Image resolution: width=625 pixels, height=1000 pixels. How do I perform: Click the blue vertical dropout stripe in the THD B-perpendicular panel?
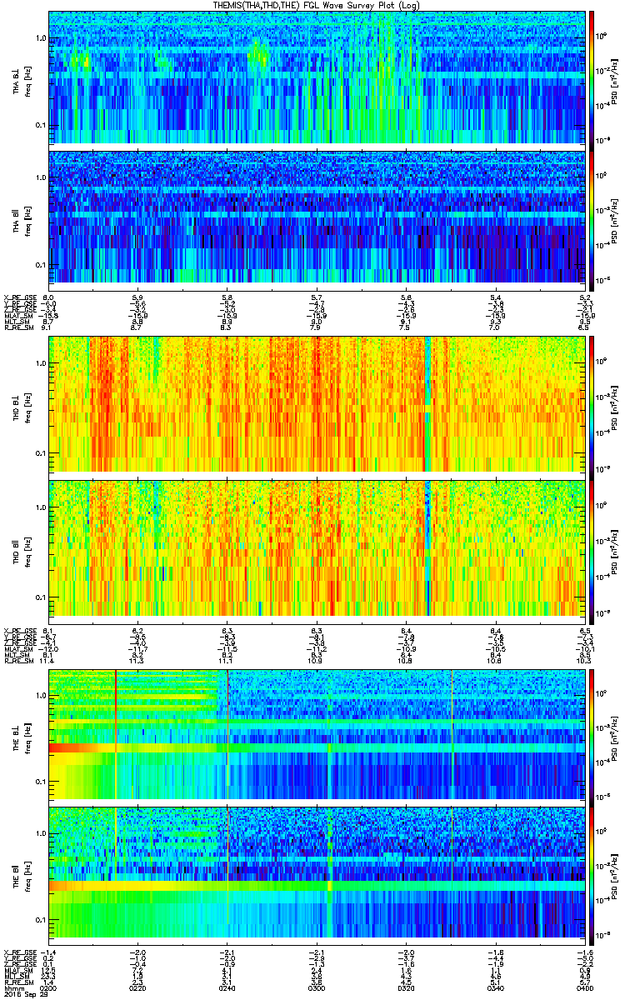(427, 404)
